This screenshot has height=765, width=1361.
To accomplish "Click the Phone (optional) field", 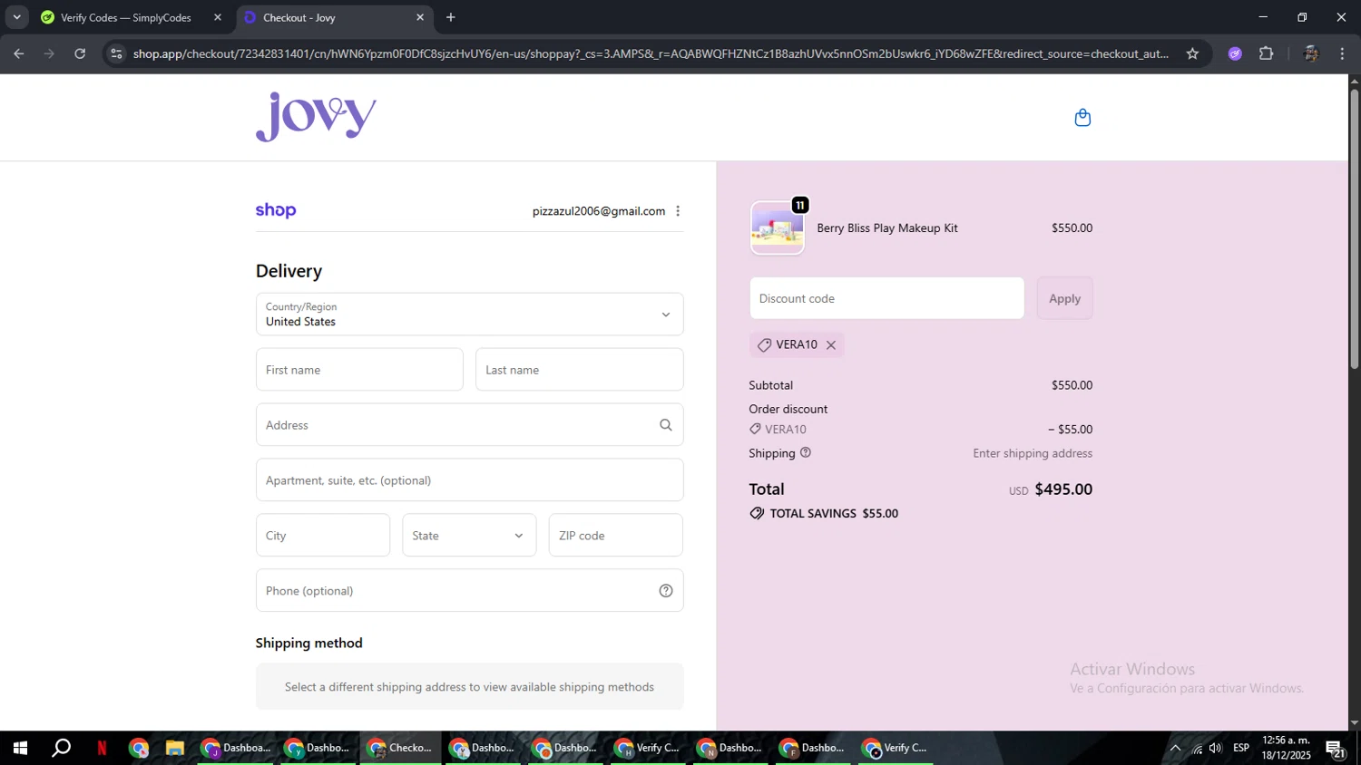I will (x=469, y=591).
